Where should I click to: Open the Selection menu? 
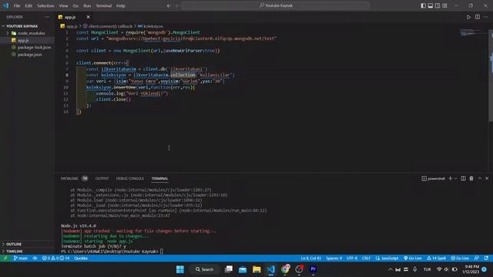coord(45,5)
